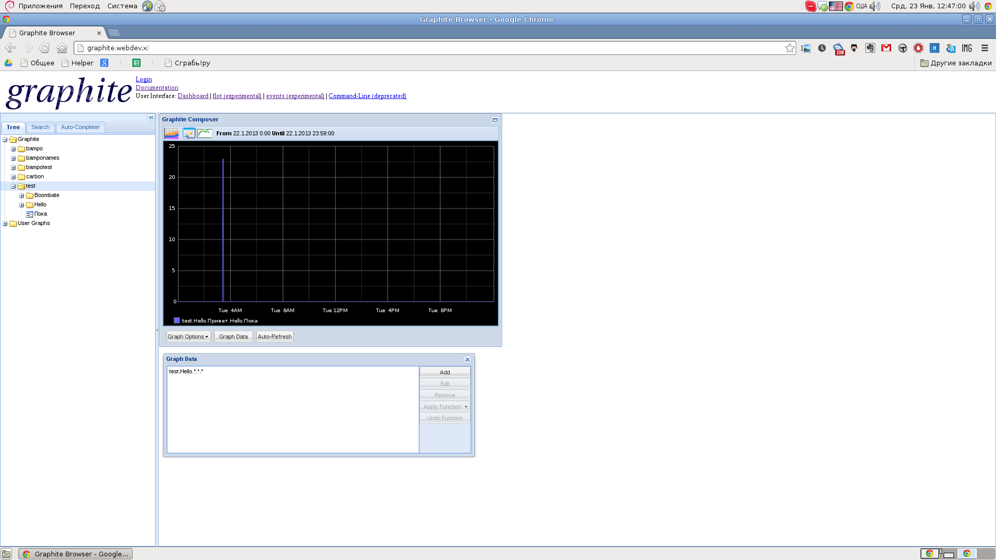Screen dimensions: 996x560
Task: Select the Graphite Browser Chrome tab
Action: 54,33
